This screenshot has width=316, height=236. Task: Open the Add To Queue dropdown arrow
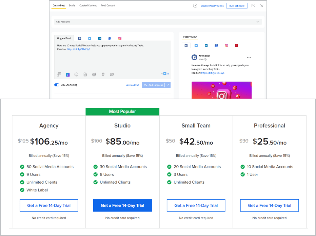tap(168, 85)
